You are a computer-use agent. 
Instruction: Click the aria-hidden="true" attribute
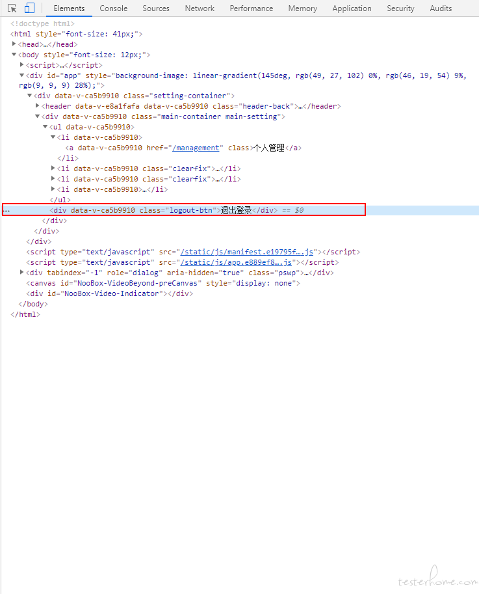click(x=205, y=273)
